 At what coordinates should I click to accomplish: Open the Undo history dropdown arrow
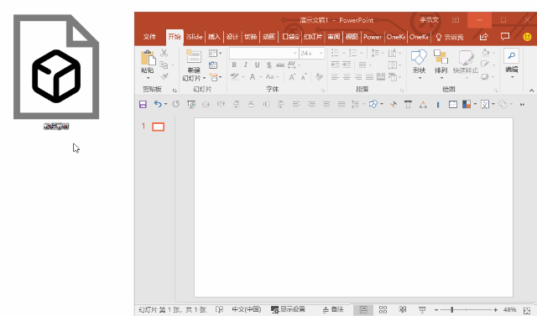[x=166, y=104]
